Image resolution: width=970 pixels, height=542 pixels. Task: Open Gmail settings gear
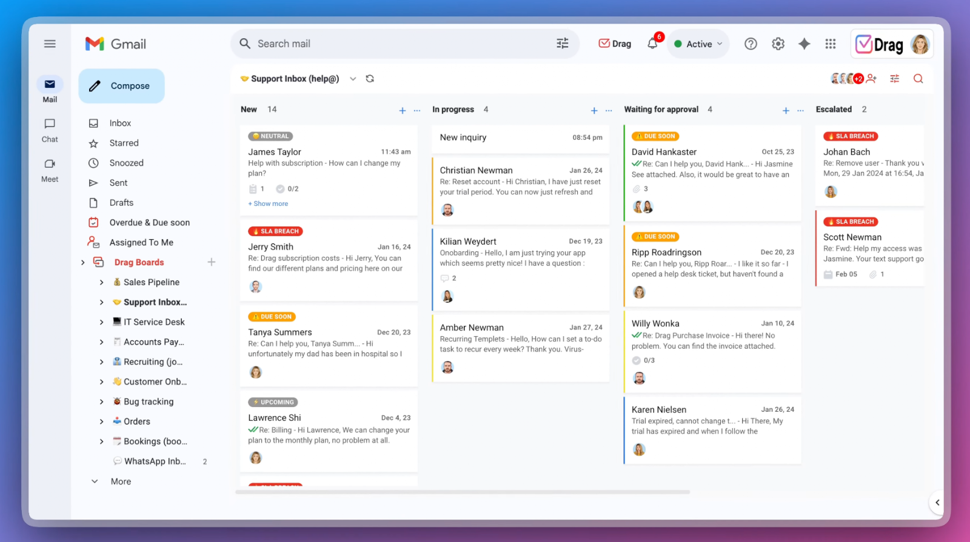(x=778, y=44)
